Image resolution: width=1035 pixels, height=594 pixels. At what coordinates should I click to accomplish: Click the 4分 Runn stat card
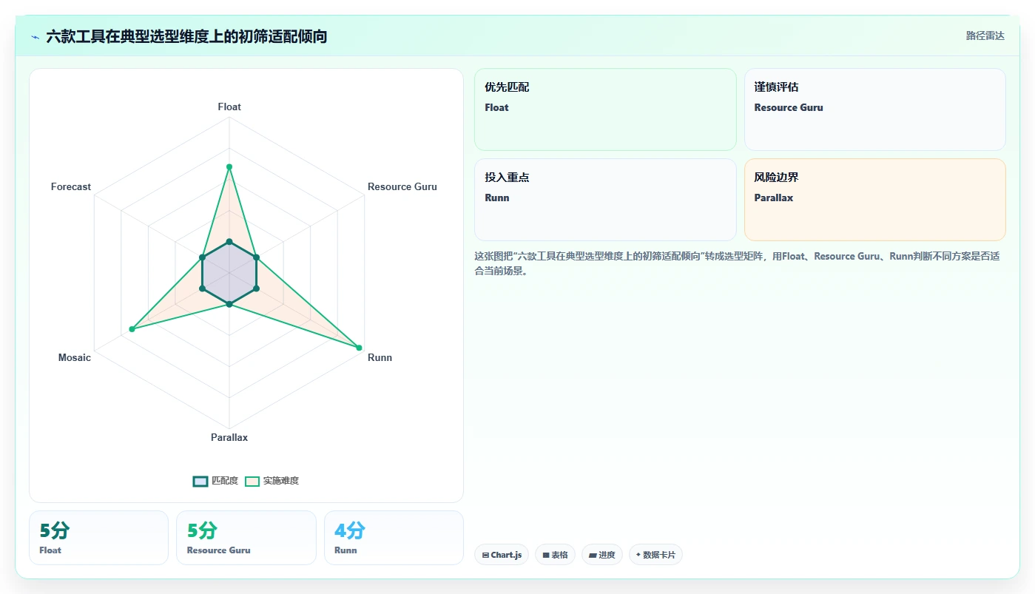click(394, 538)
